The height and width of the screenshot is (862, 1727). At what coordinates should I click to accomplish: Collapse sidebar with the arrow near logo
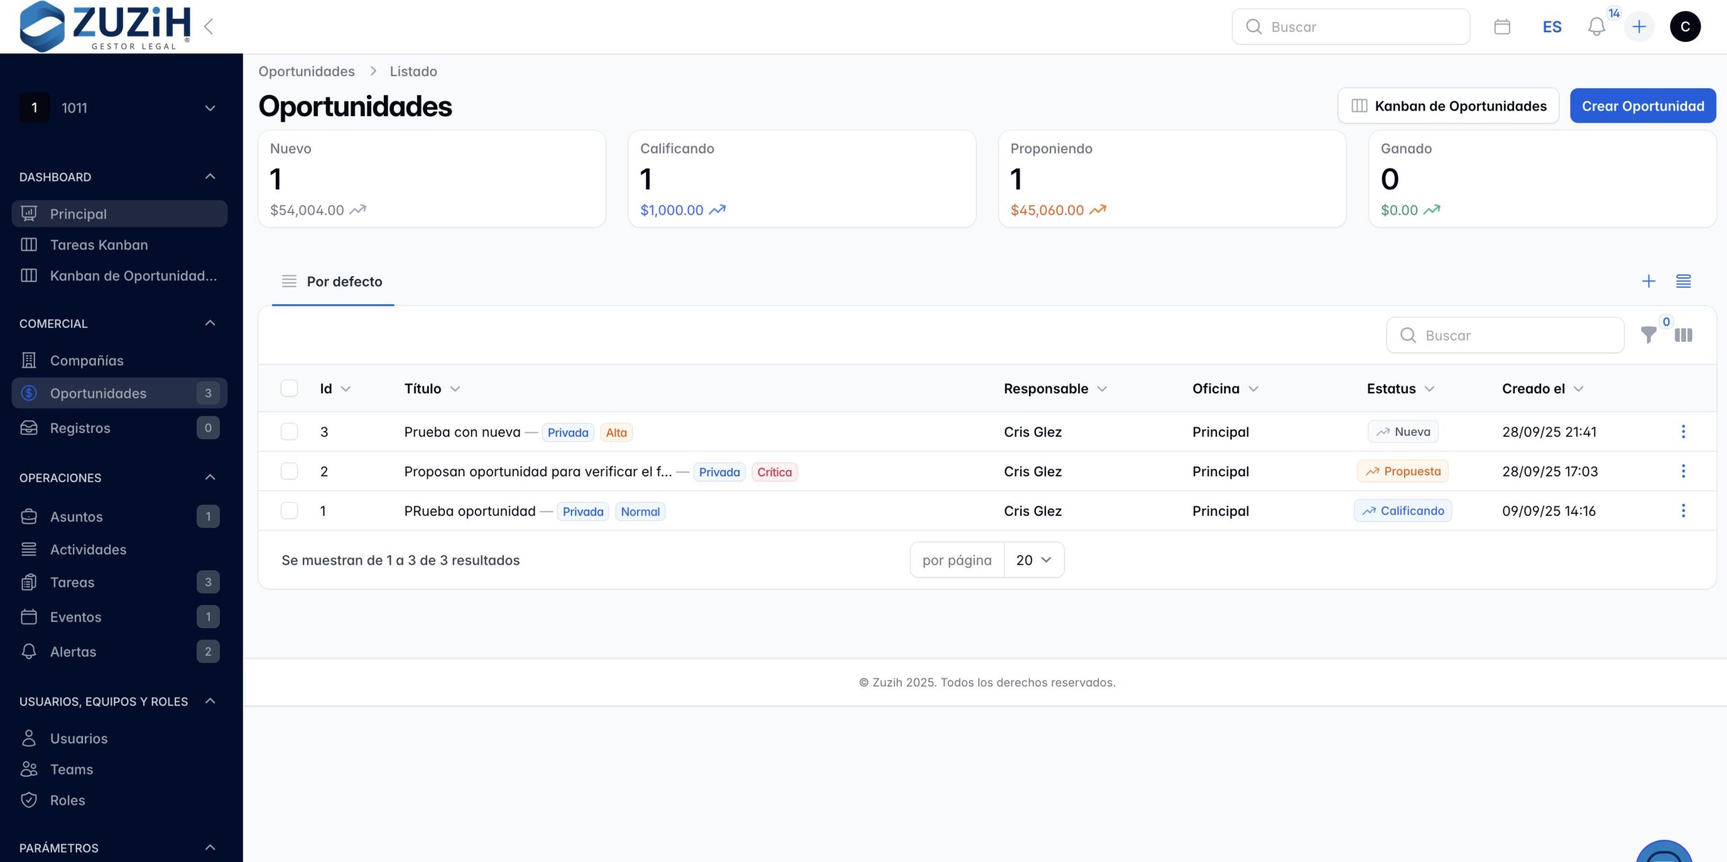(208, 27)
